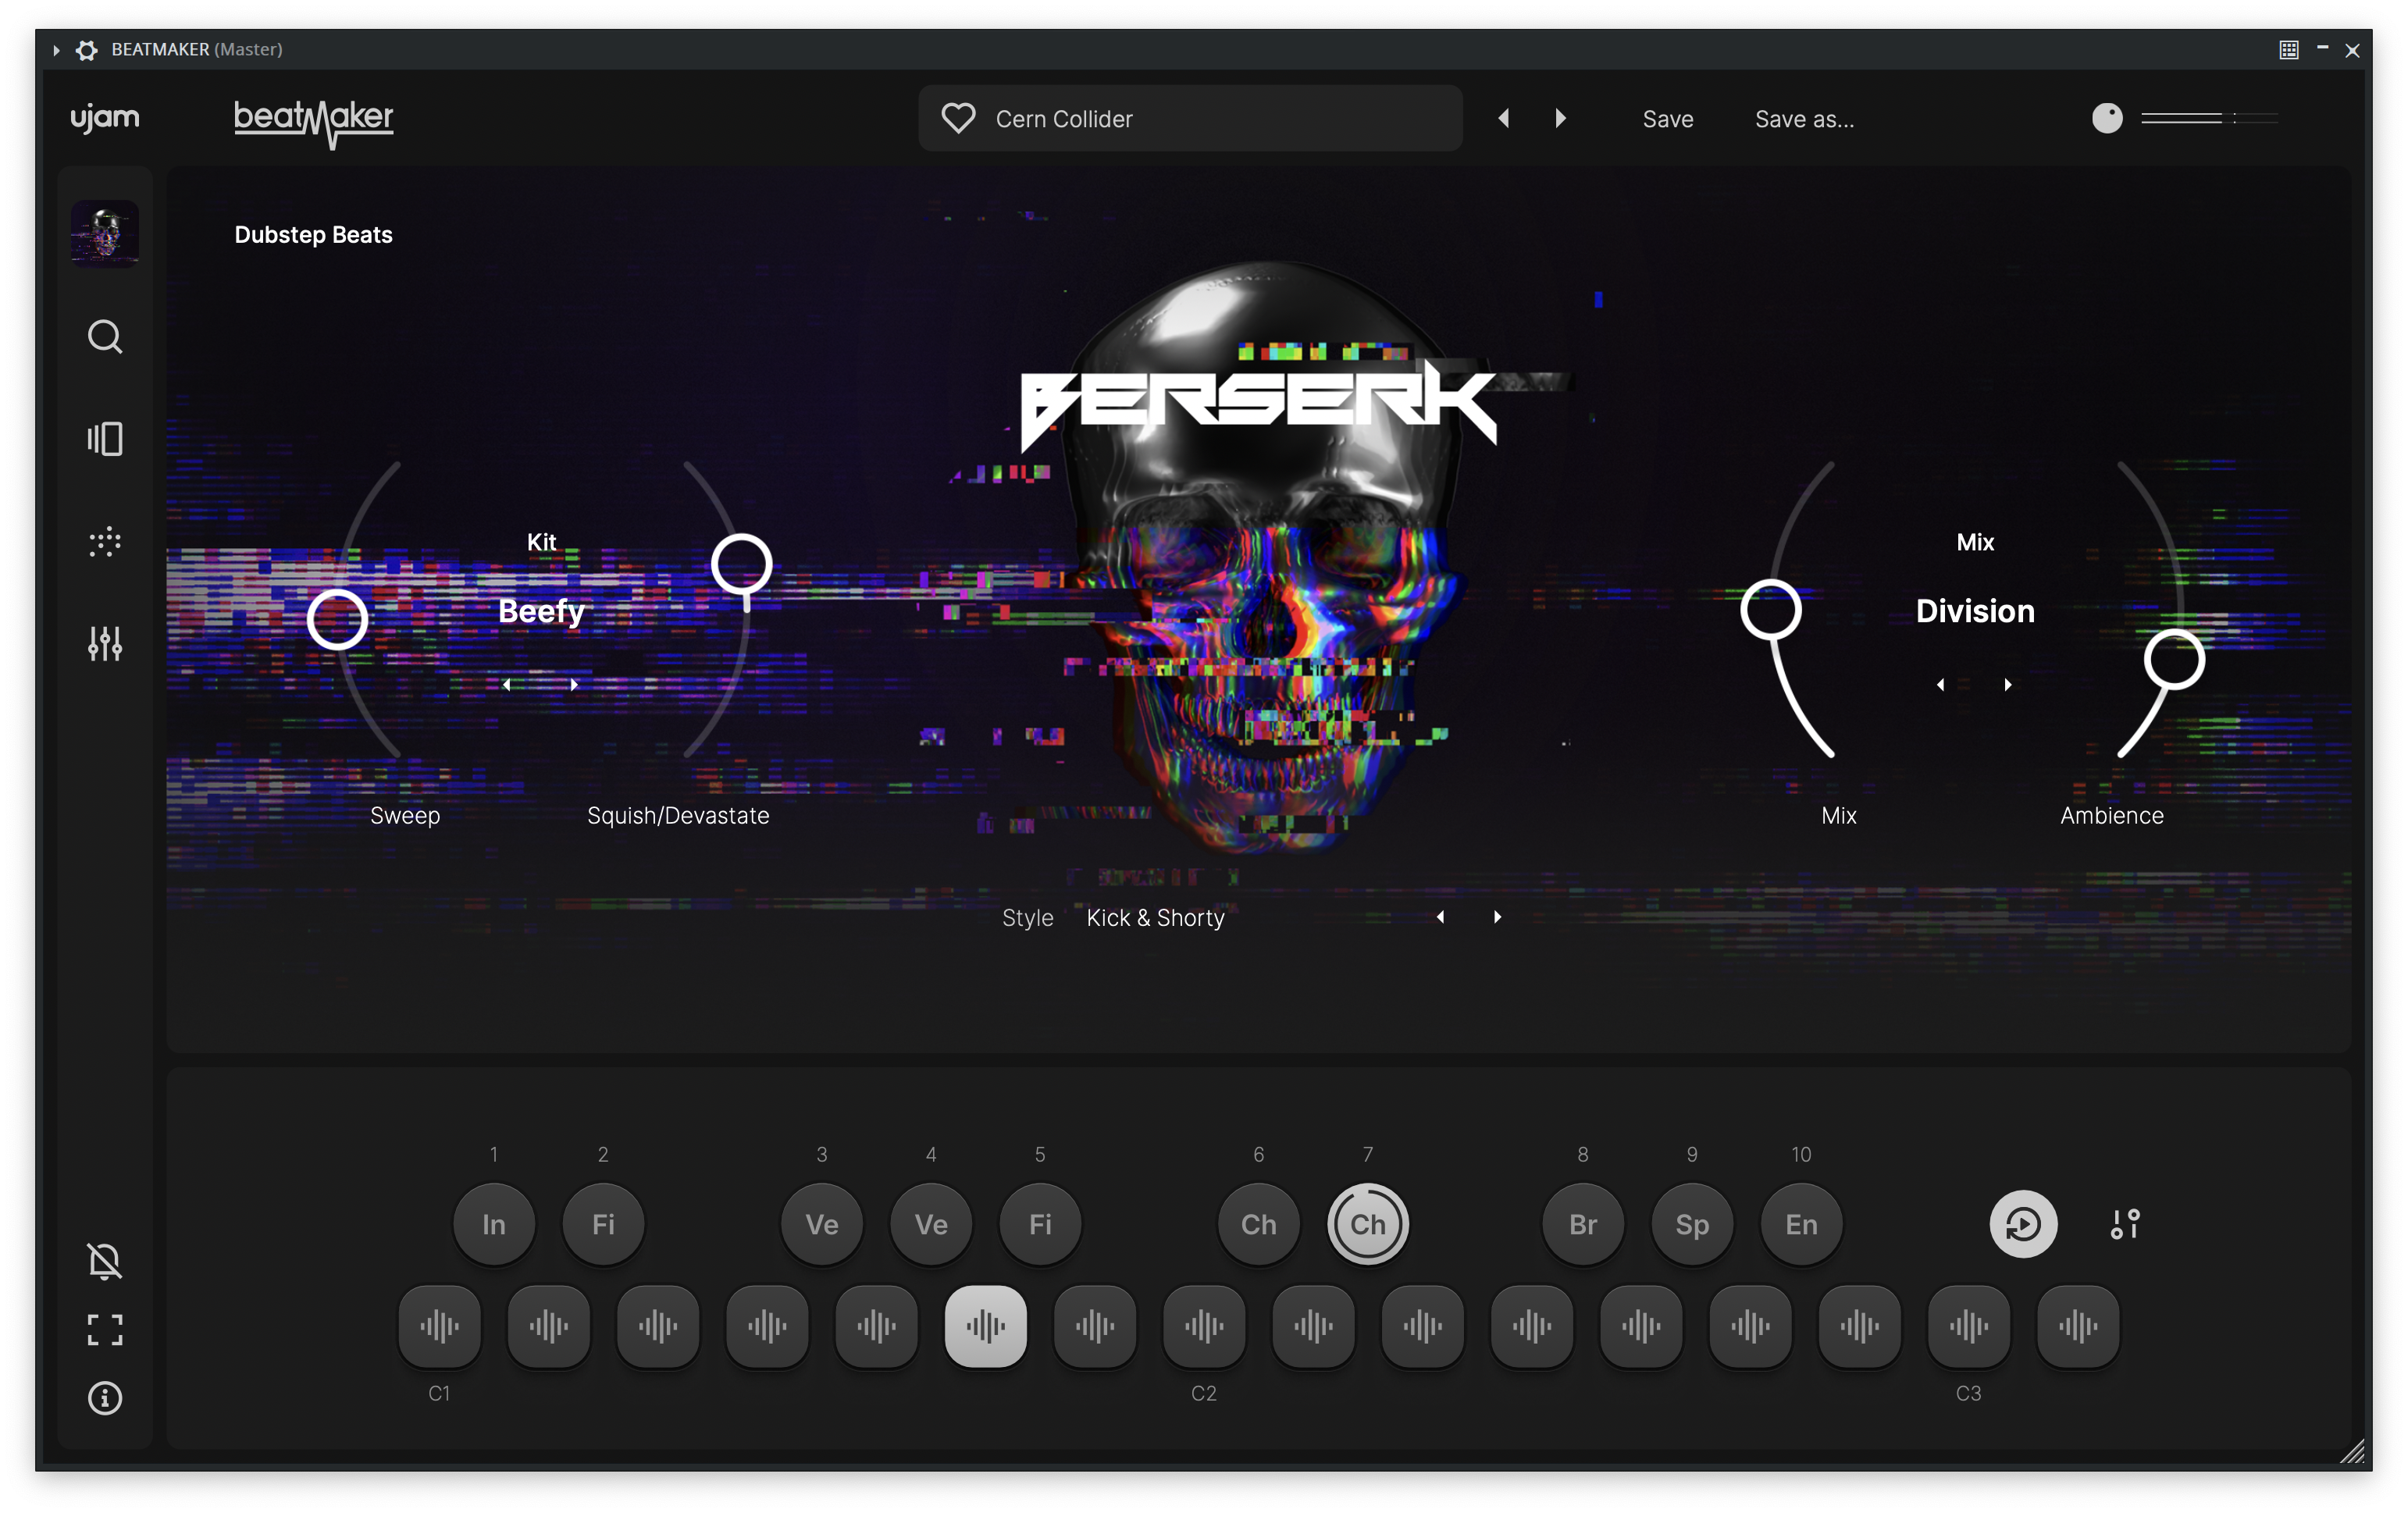Play the drum pad left of C2

click(1095, 1326)
